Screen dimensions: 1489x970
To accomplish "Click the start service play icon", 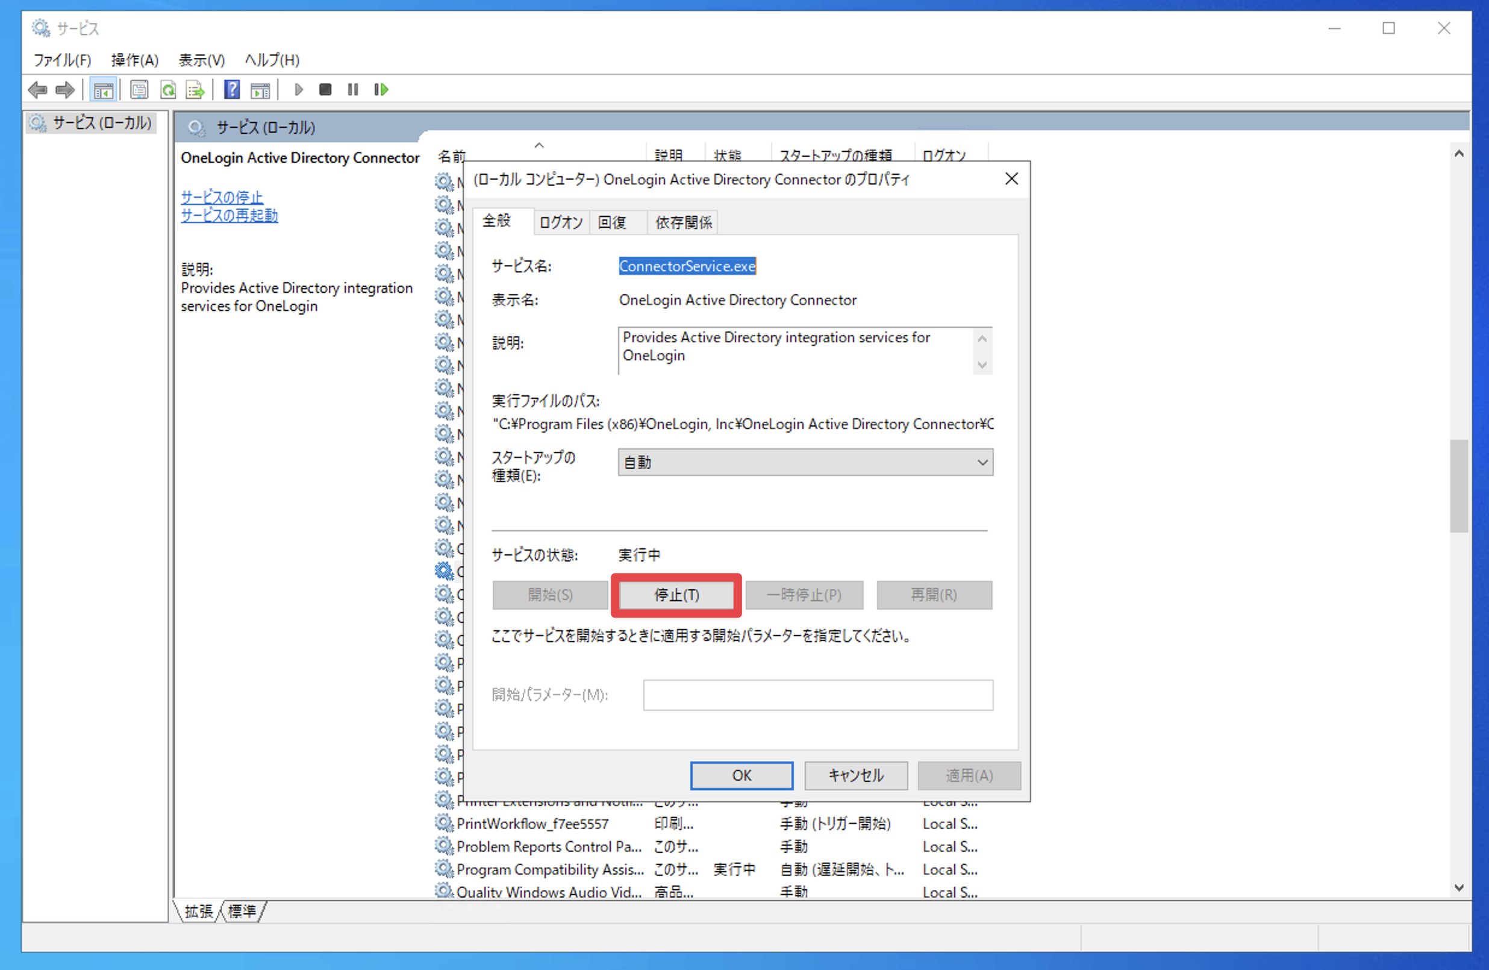I will click(298, 90).
